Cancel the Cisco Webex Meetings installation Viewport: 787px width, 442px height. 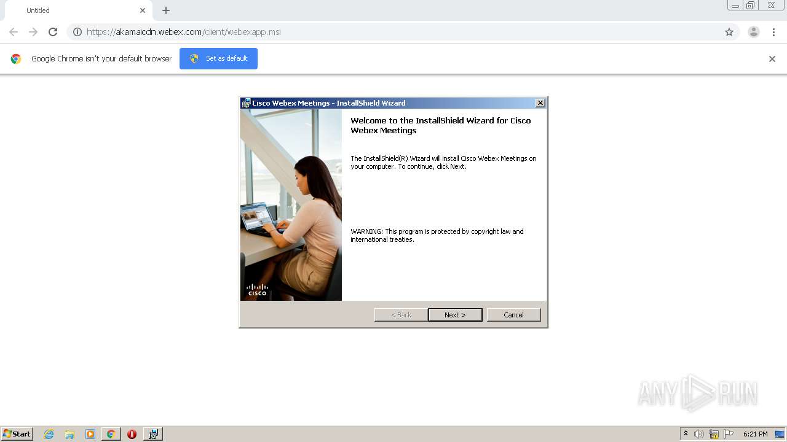coord(513,315)
